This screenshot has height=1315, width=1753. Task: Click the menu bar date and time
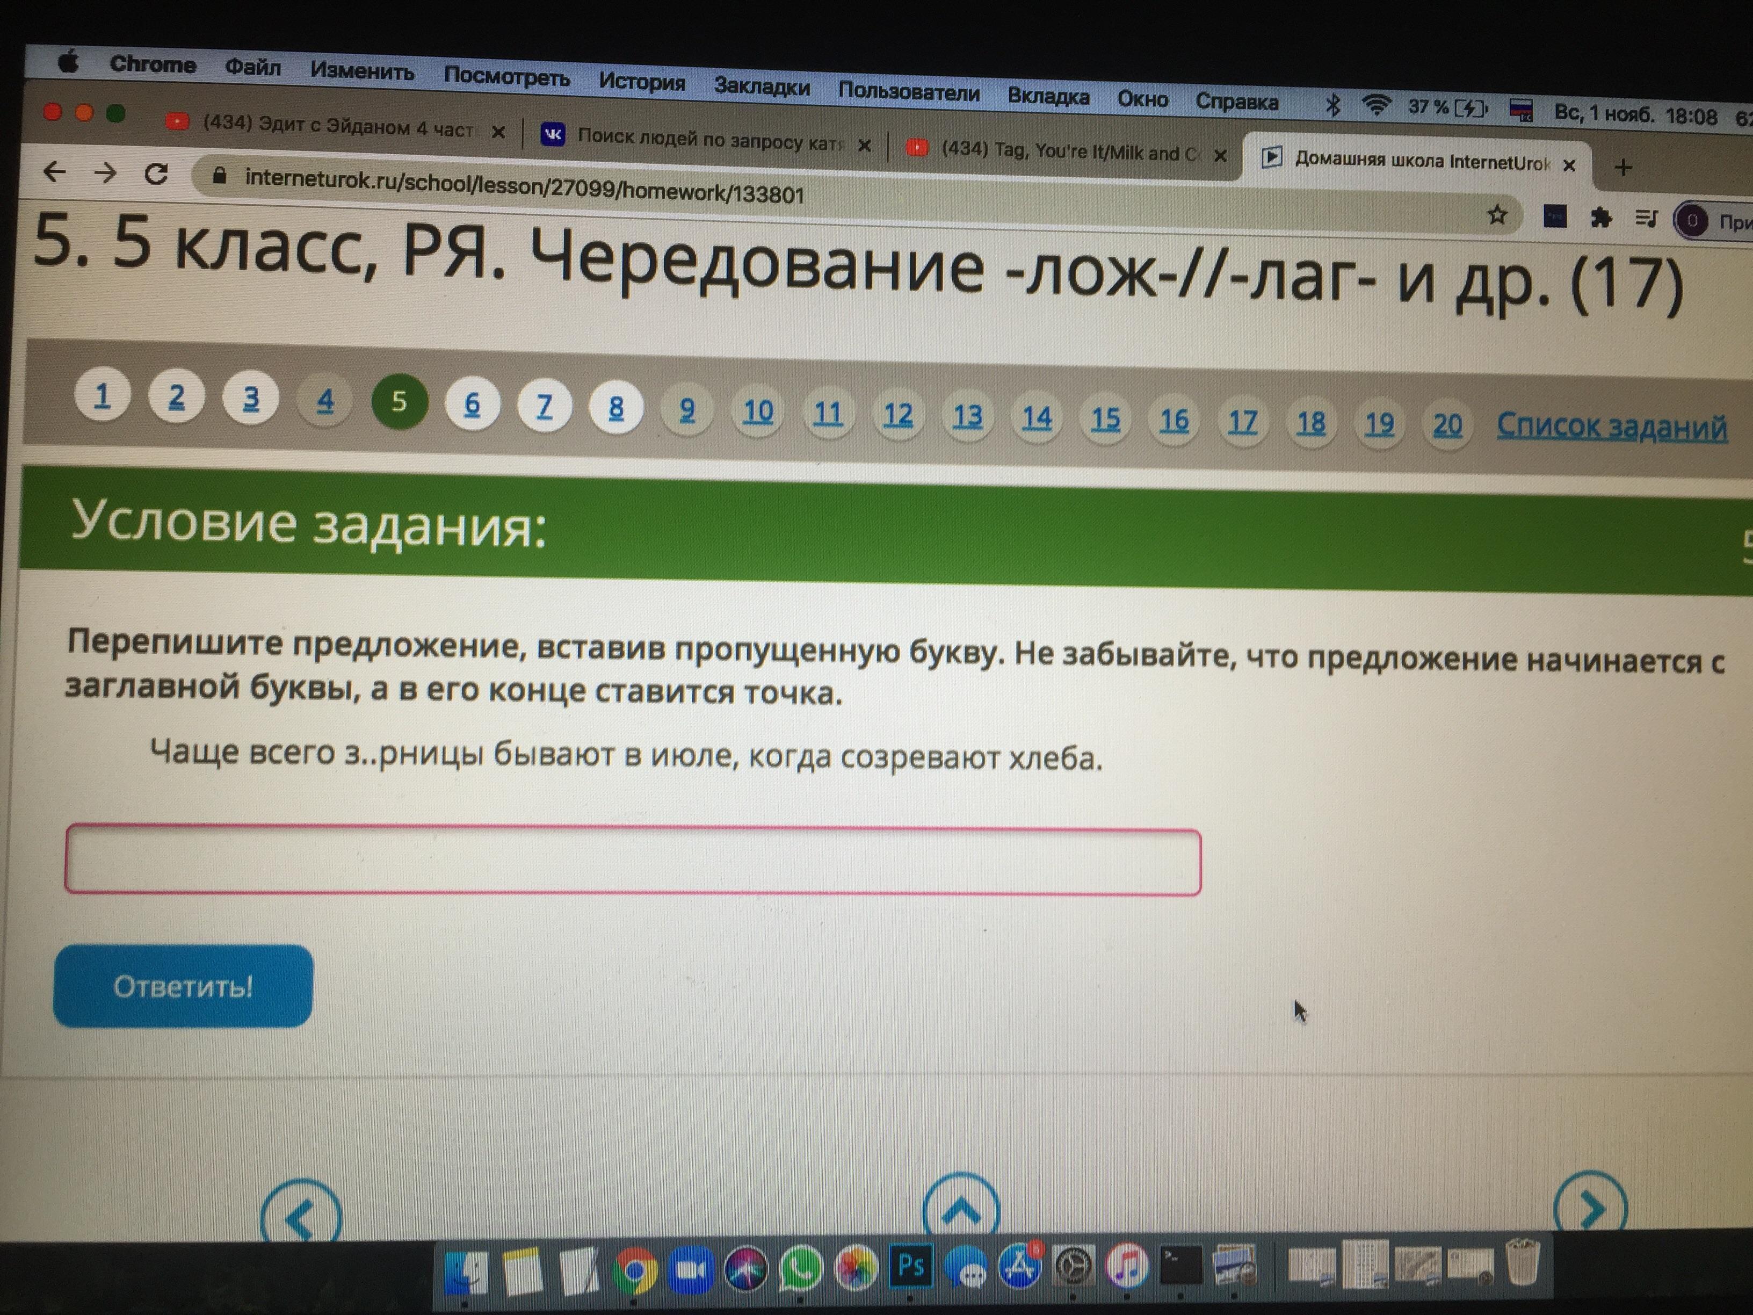1636,115
